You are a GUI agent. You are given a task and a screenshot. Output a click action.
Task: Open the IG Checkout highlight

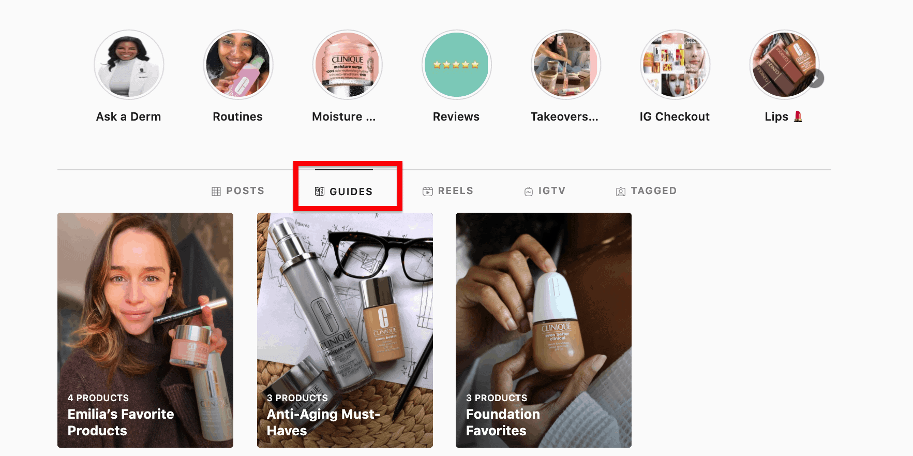pos(675,65)
